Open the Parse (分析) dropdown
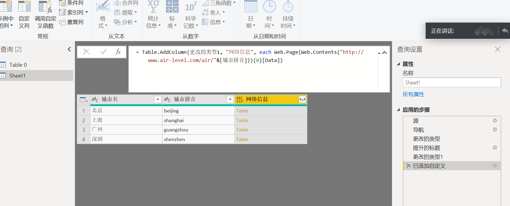The width and height of the screenshot is (510, 206). 125,22
